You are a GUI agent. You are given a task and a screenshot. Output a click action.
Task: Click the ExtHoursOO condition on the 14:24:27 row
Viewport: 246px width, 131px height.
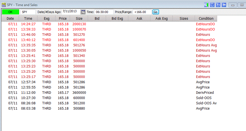(205, 24)
